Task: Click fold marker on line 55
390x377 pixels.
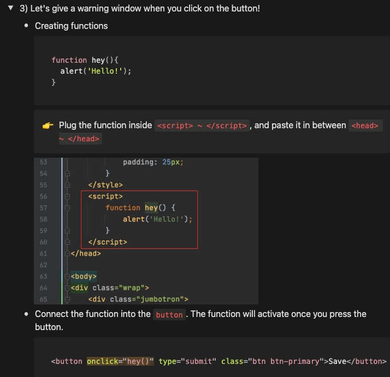Action: point(67,185)
